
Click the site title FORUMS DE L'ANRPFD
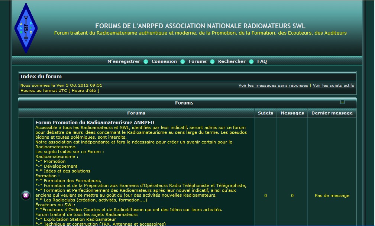point(200,26)
